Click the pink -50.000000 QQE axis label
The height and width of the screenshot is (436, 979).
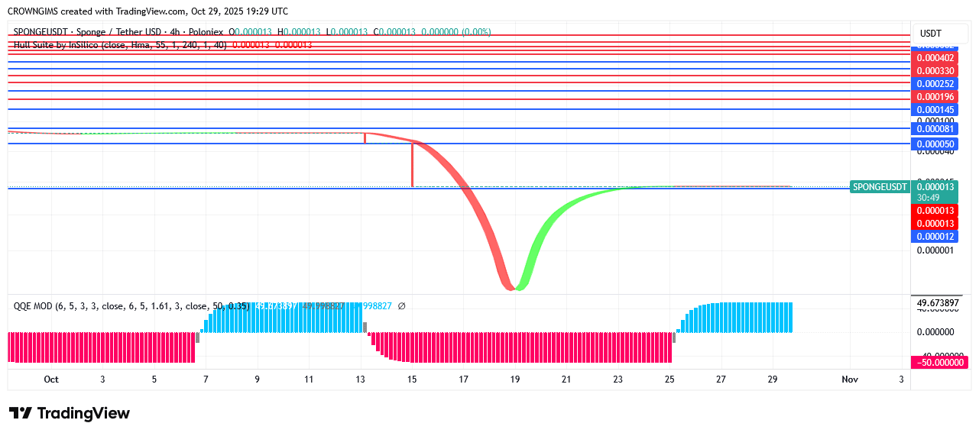click(940, 362)
